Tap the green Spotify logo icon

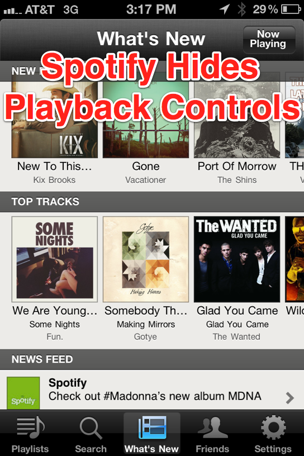coord(23,393)
